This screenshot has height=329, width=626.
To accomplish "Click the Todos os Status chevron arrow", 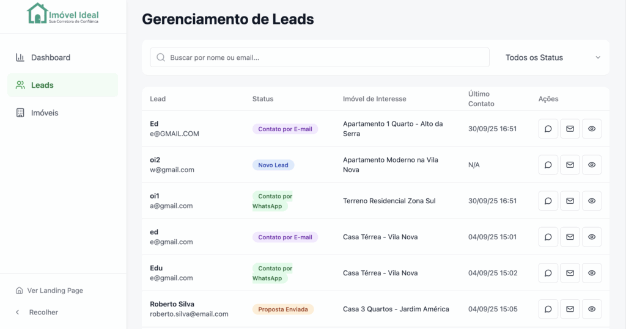I will (598, 57).
